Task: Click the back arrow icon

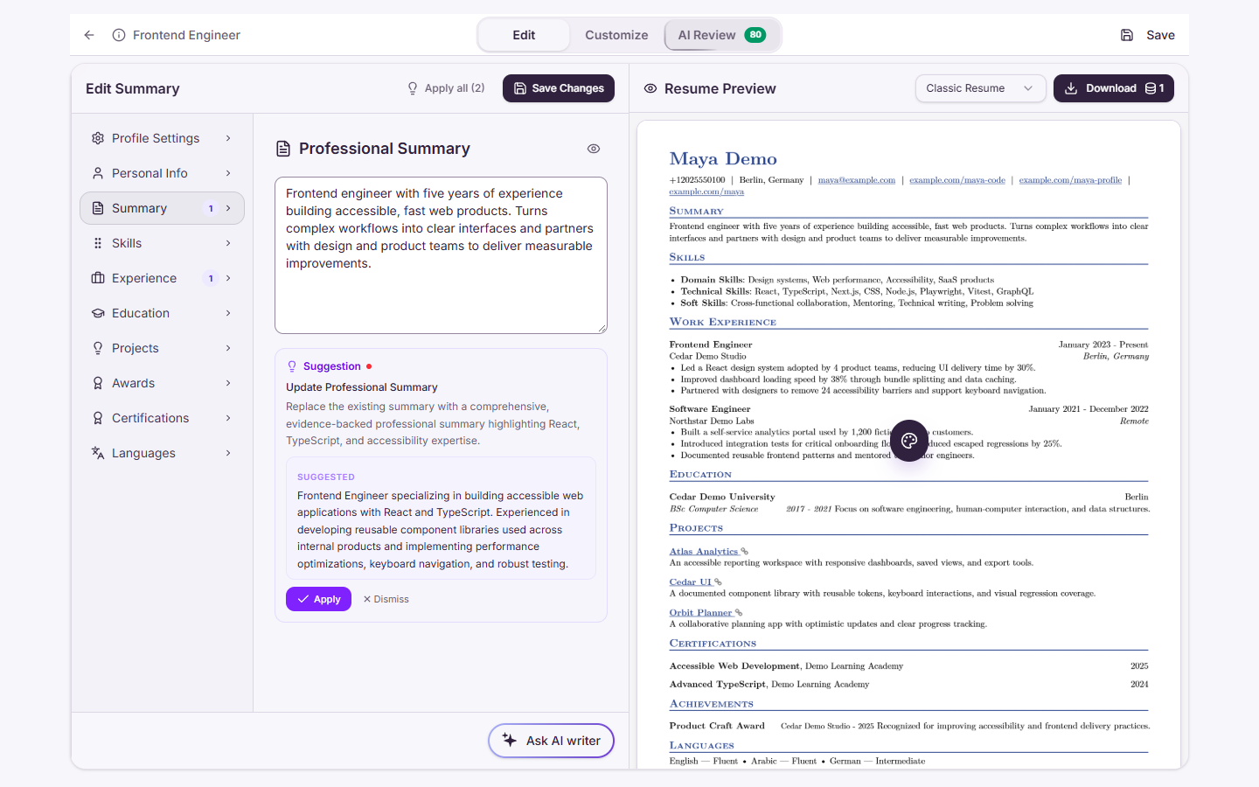Action: pos(89,35)
